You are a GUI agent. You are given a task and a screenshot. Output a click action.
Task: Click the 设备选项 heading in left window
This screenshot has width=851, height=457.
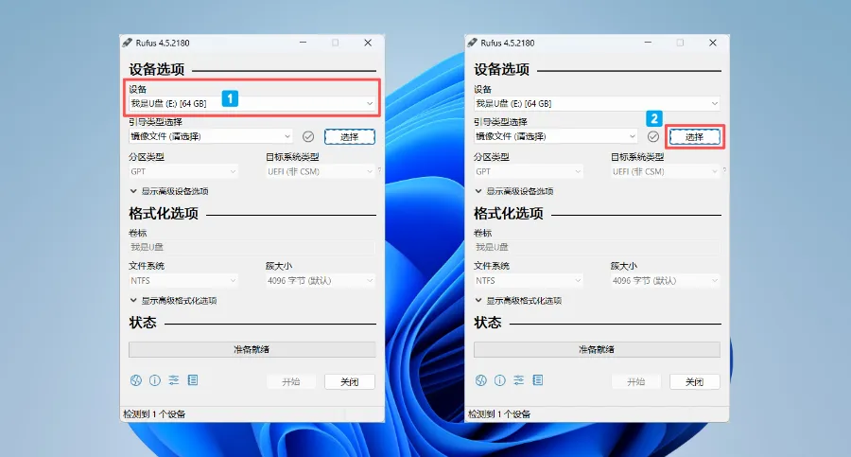coord(157,70)
